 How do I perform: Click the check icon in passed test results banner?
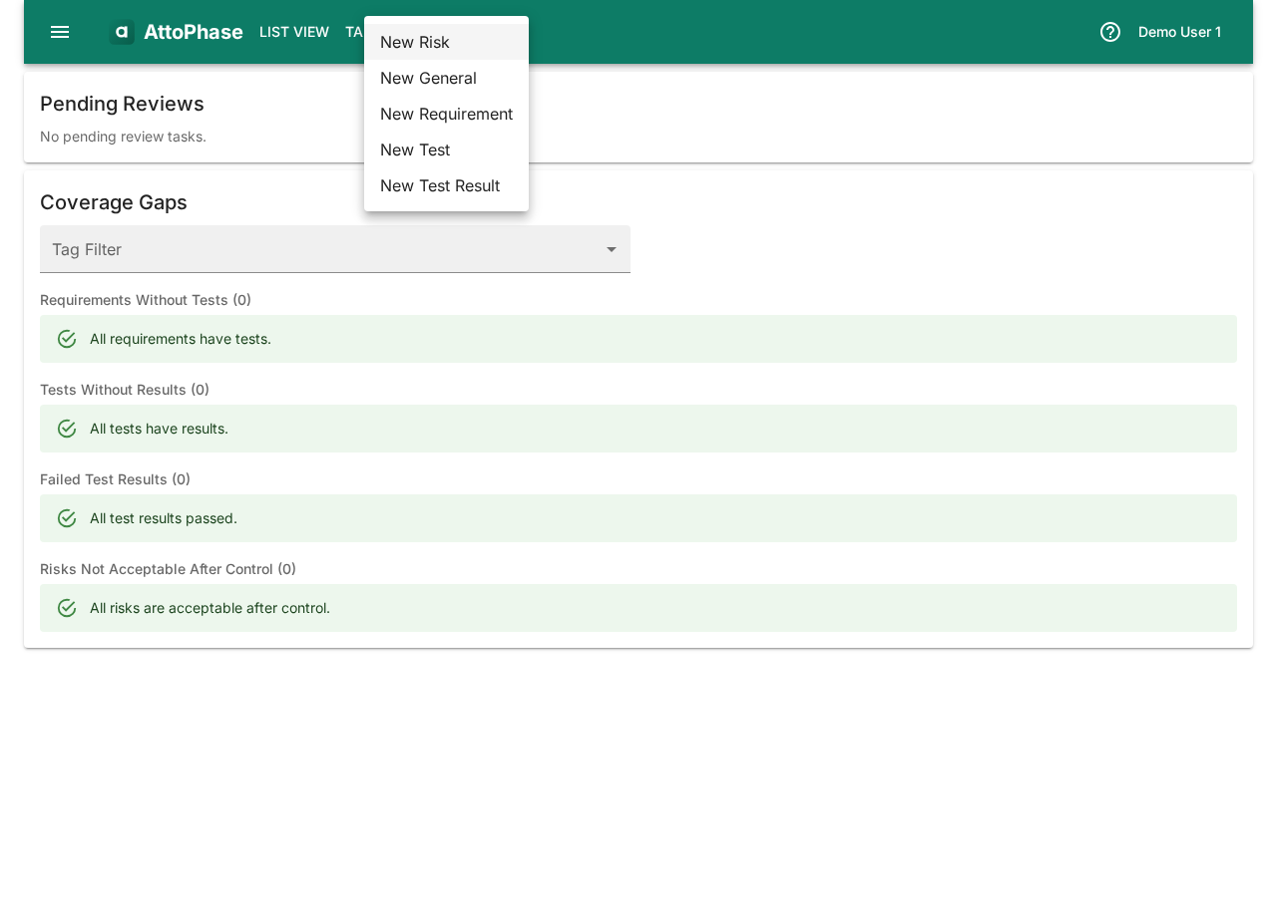coord(66,517)
